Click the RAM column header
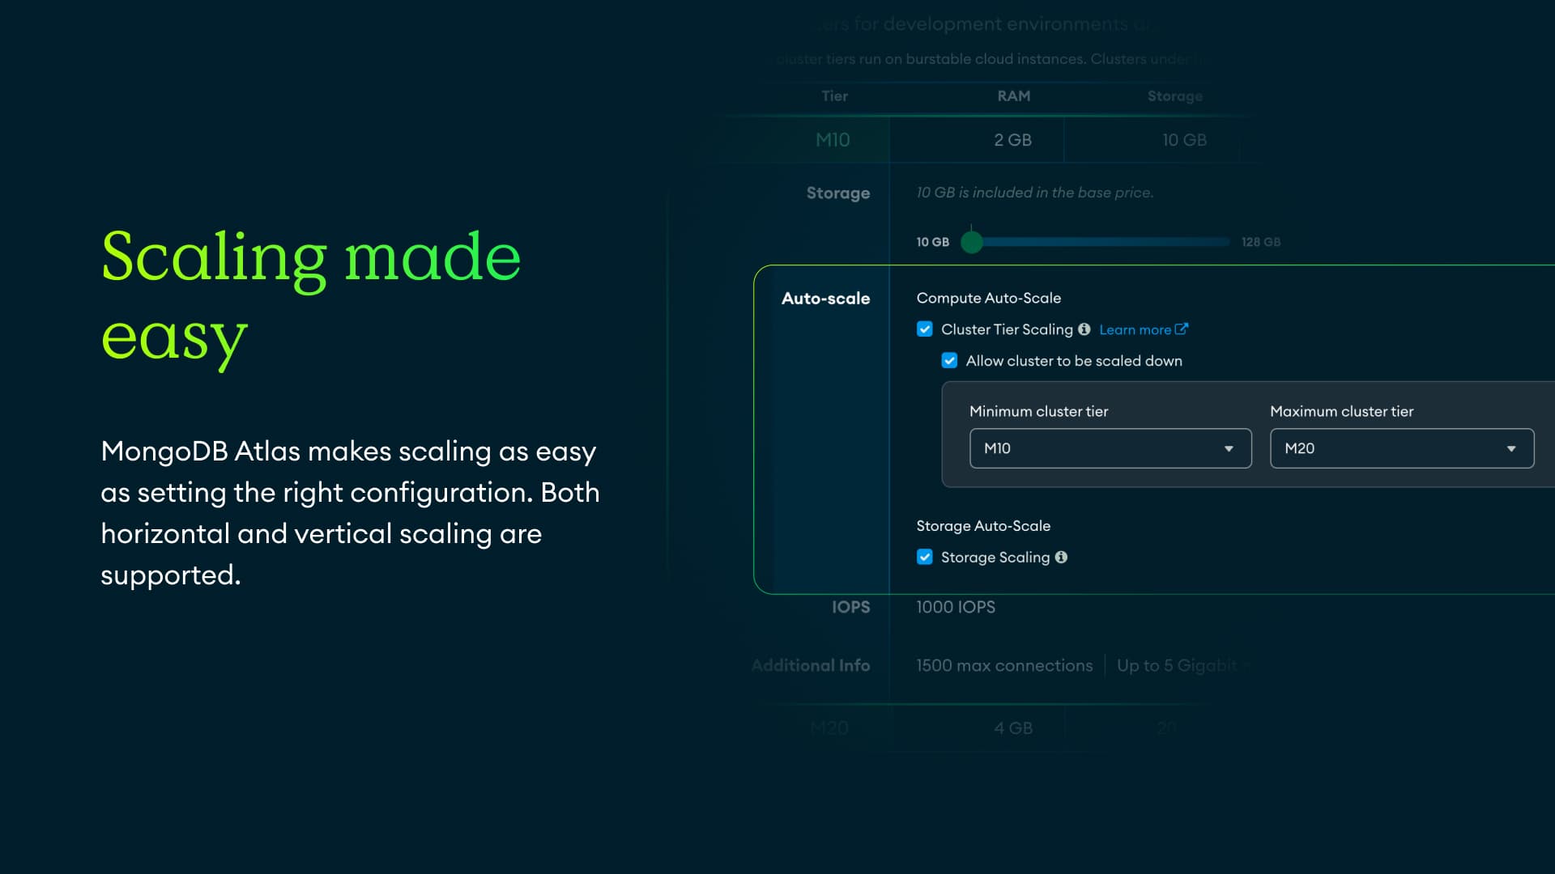This screenshot has height=874, width=1555. click(x=1013, y=96)
